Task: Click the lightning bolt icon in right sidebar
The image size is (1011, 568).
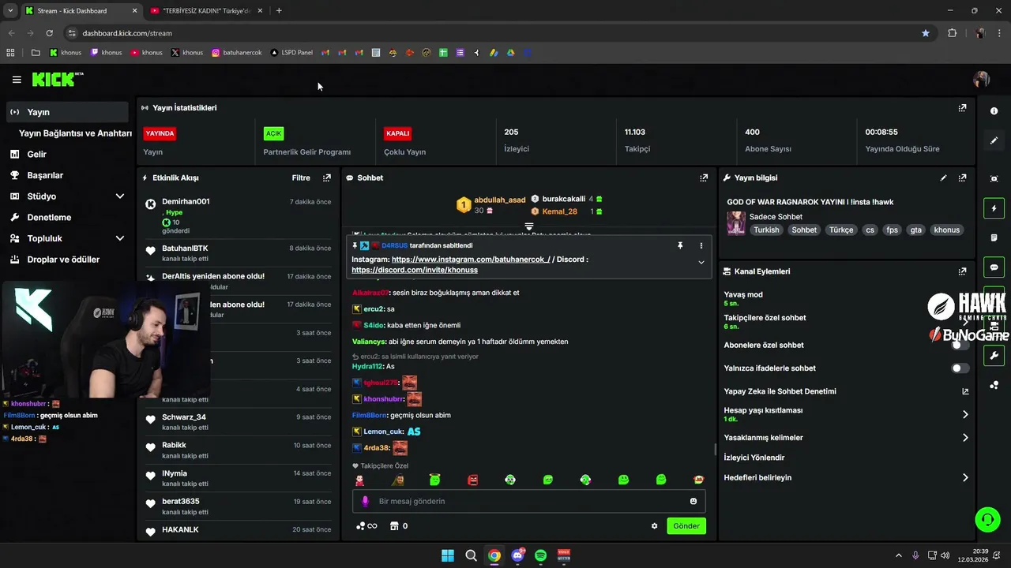Action: (994, 208)
